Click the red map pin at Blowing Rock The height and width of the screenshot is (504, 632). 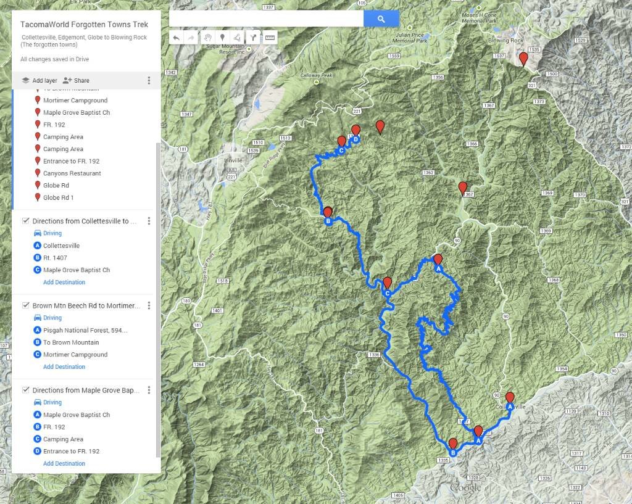tap(523, 59)
